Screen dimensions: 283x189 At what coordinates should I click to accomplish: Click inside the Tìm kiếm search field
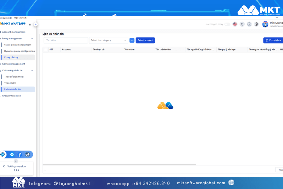click(66, 40)
